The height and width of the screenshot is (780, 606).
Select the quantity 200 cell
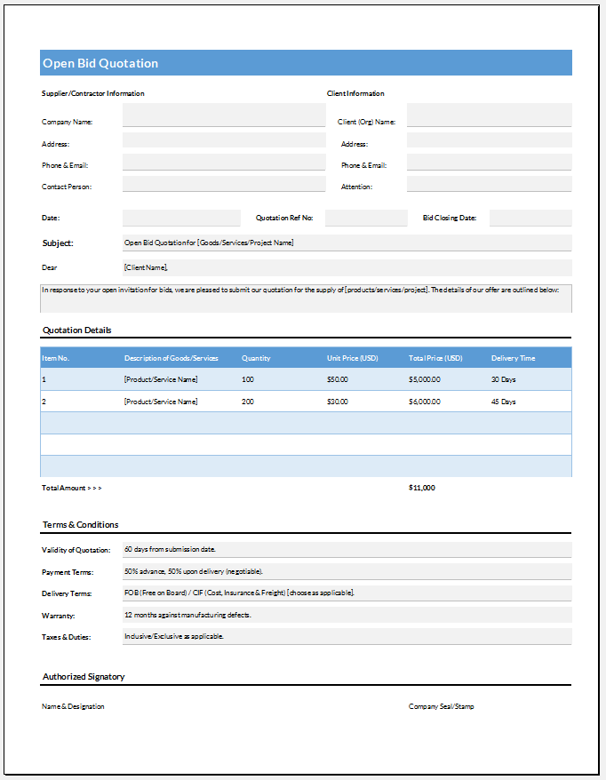pos(248,402)
